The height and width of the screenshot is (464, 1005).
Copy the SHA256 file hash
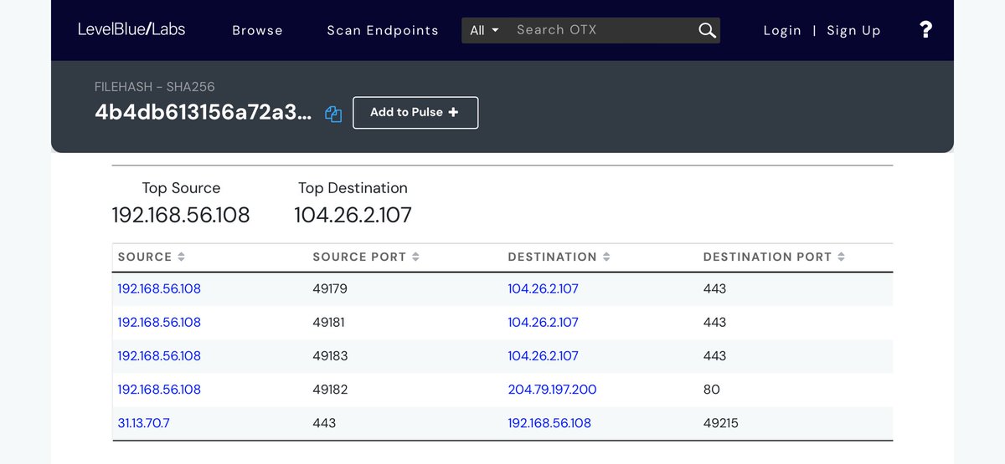(333, 115)
